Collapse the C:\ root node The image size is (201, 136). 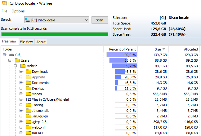[4, 55]
